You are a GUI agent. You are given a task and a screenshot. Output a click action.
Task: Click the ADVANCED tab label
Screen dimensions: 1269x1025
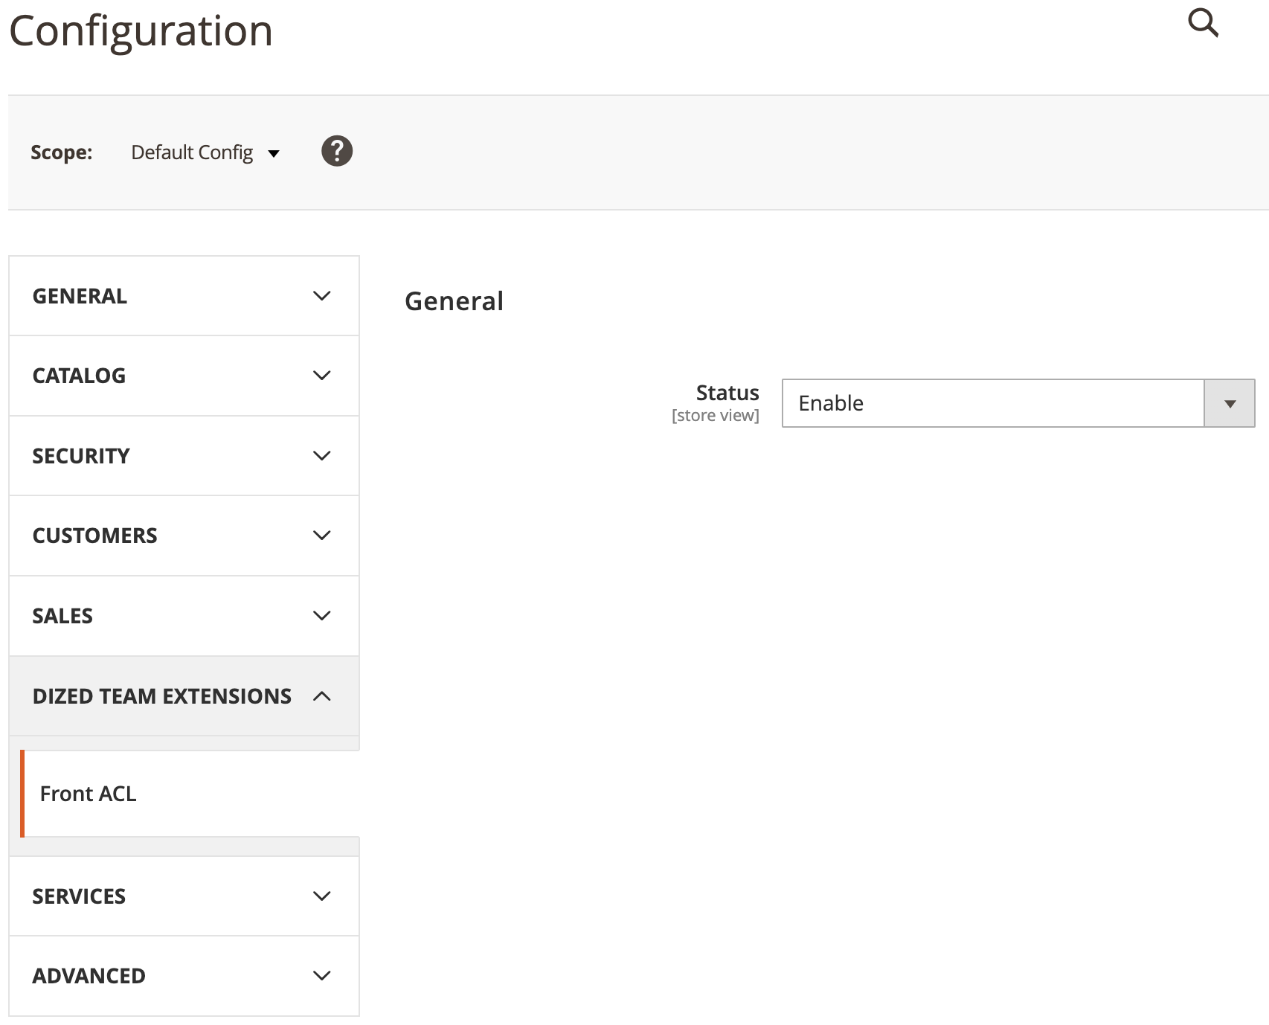[89, 976]
